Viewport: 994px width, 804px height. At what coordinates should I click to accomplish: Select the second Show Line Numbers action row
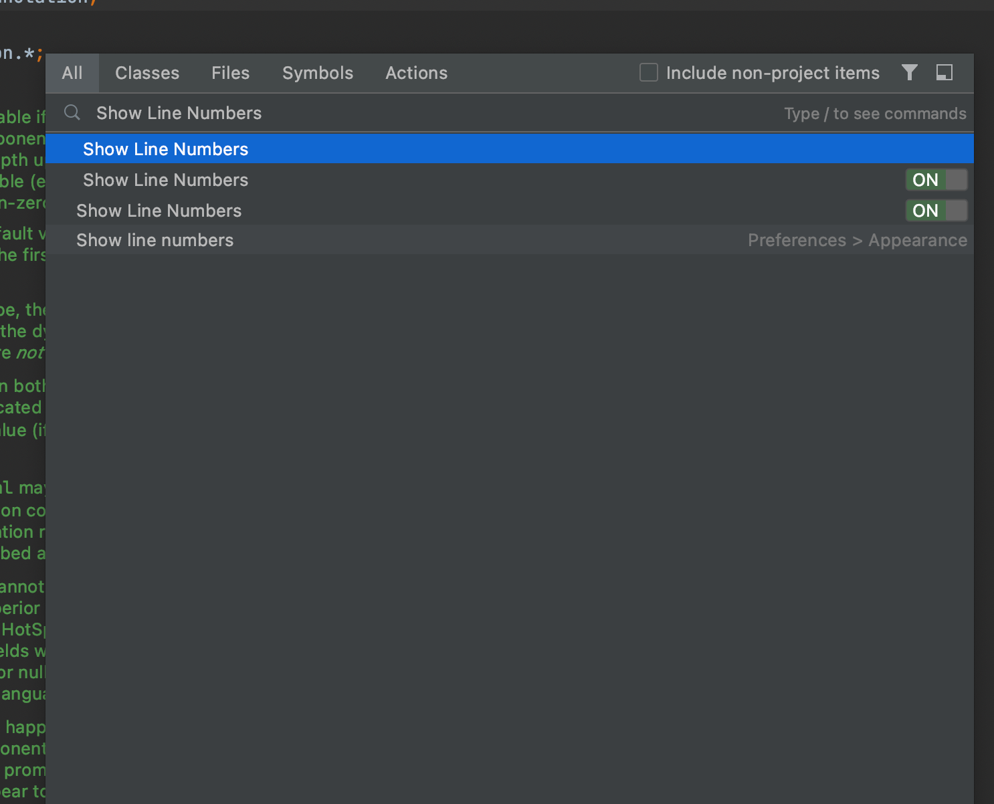coord(165,179)
